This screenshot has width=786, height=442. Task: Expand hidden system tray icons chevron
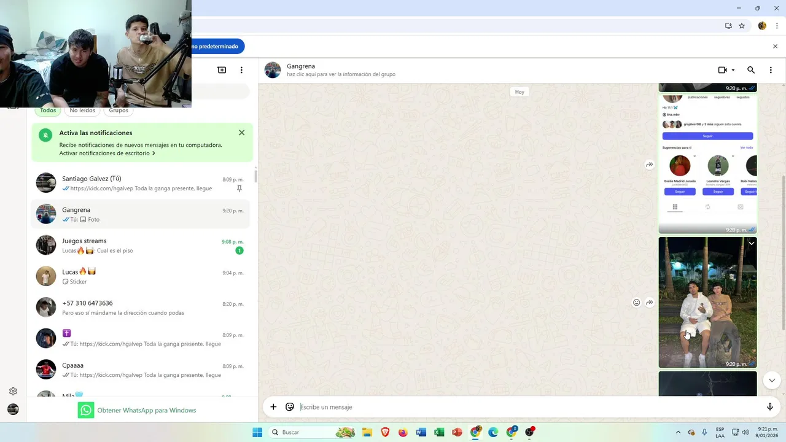click(678, 432)
